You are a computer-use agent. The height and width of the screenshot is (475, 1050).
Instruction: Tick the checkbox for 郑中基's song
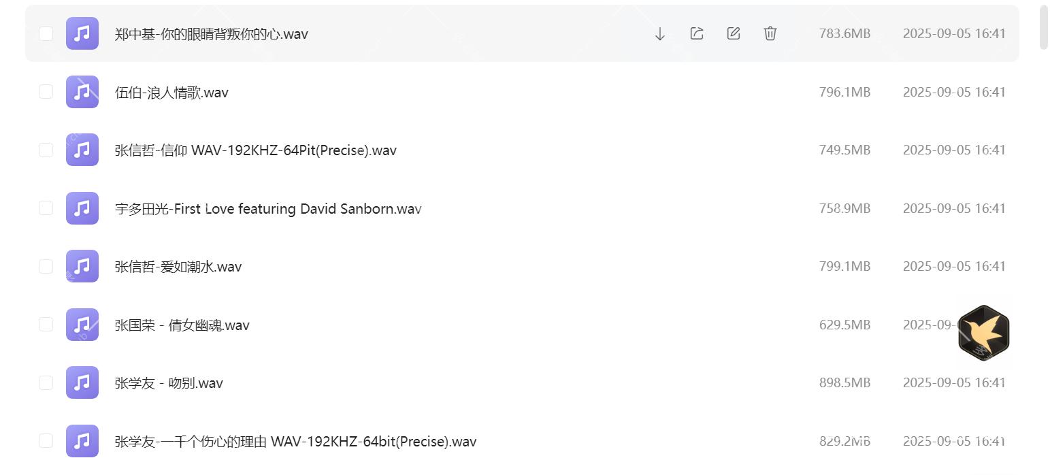click(46, 33)
